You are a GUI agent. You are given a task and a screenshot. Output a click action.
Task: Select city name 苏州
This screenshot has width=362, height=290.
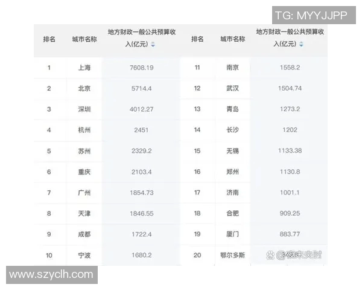click(x=84, y=151)
